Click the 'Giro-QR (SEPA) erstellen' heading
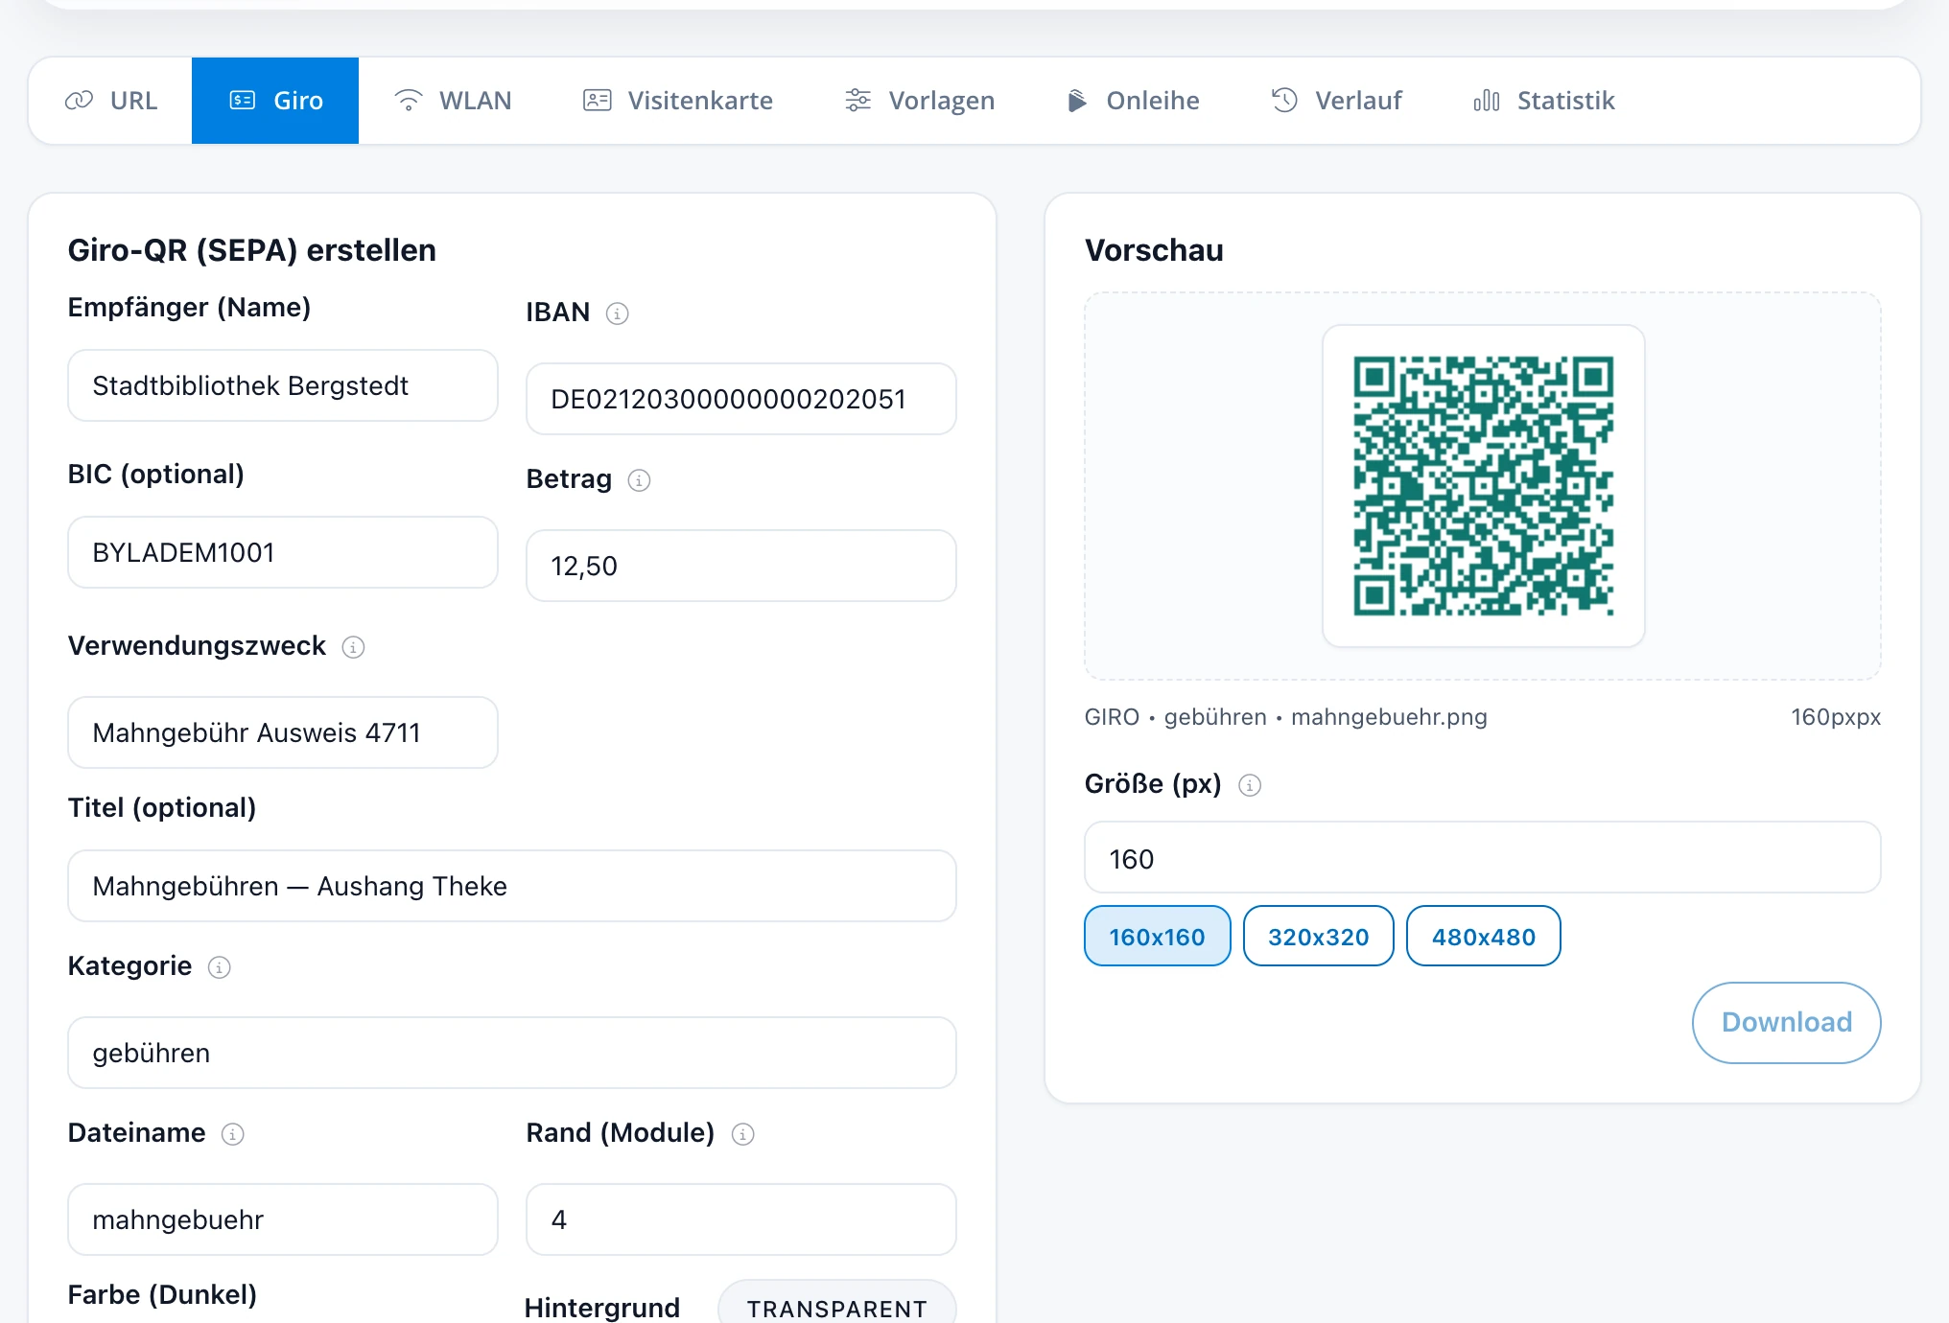Viewport: 1949px width, 1323px height. tap(252, 250)
